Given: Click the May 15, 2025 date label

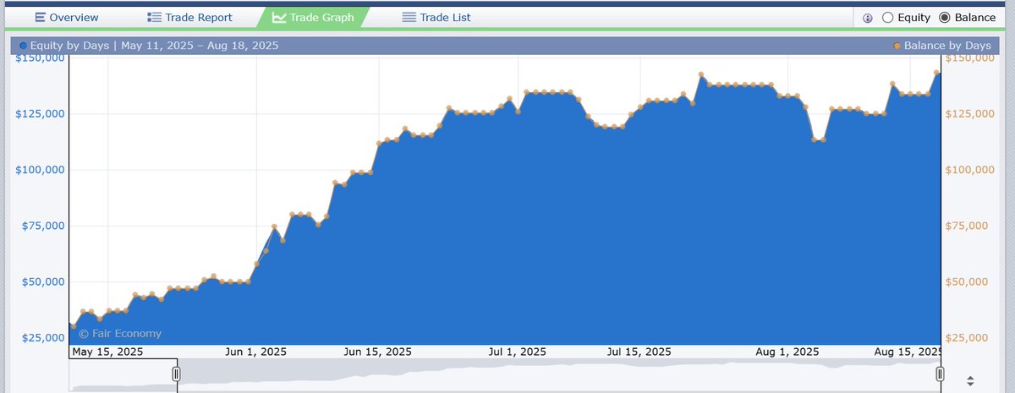Looking at the screenshot, I should 108,352.
